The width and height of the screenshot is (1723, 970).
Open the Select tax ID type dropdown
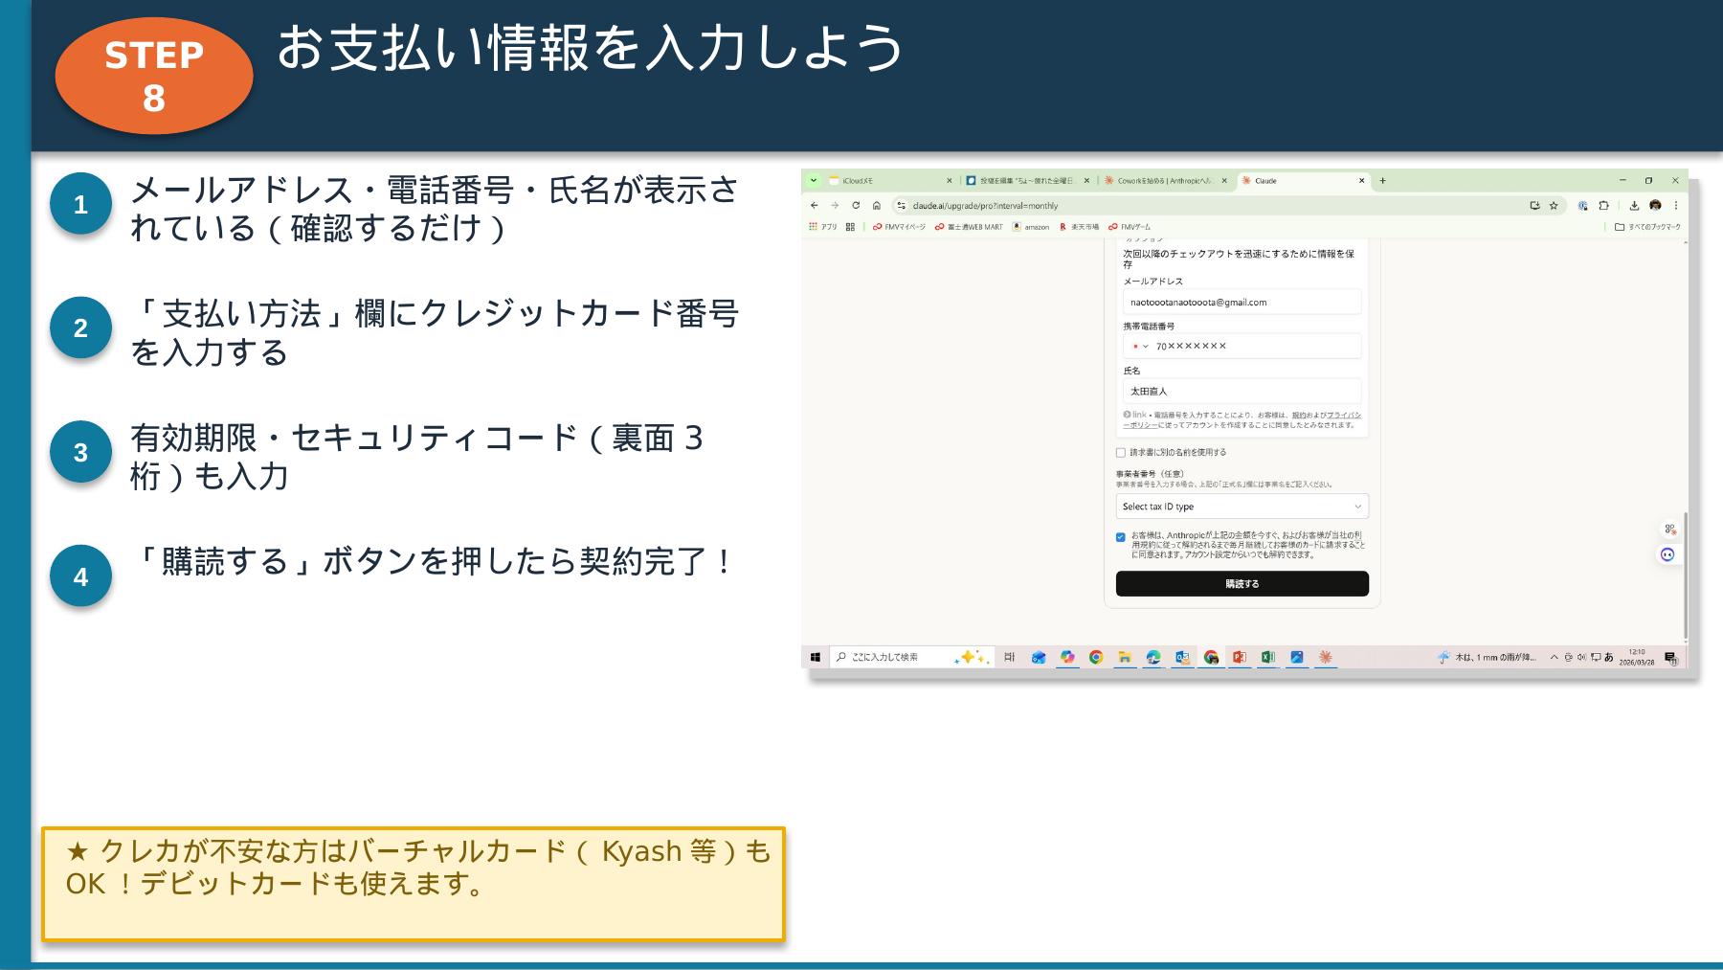(x=1242, y=507)
